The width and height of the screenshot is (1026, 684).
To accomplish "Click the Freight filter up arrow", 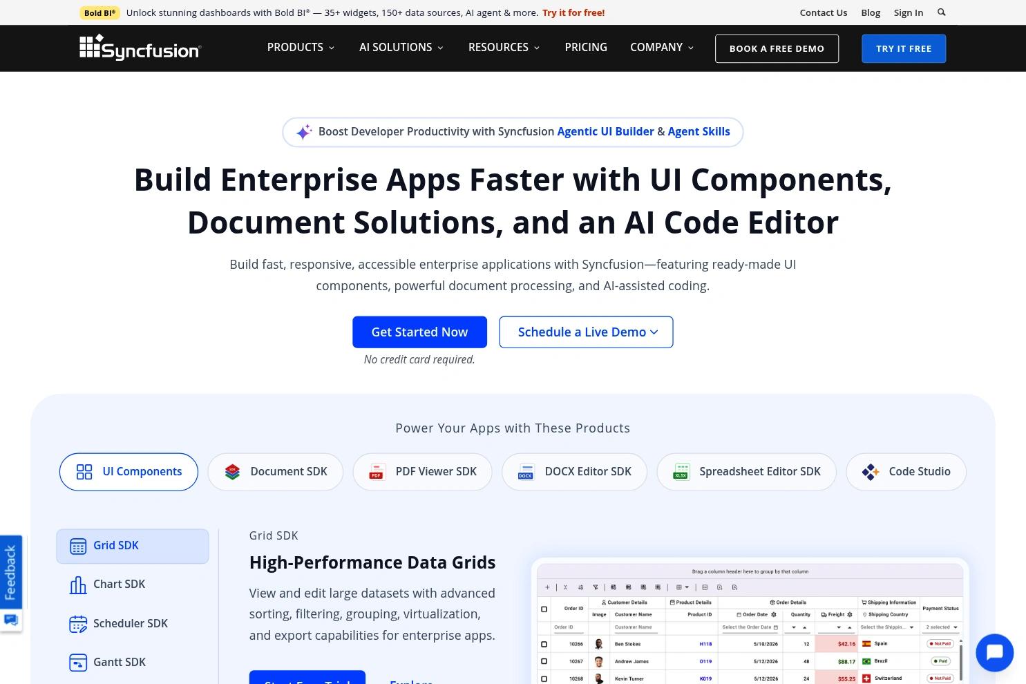I will tap(849, 627).
